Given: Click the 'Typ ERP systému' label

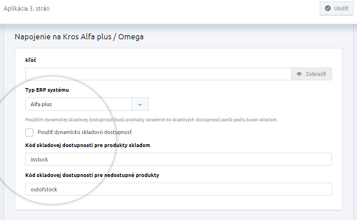Looking at the screenshot, I should point(47,90).
